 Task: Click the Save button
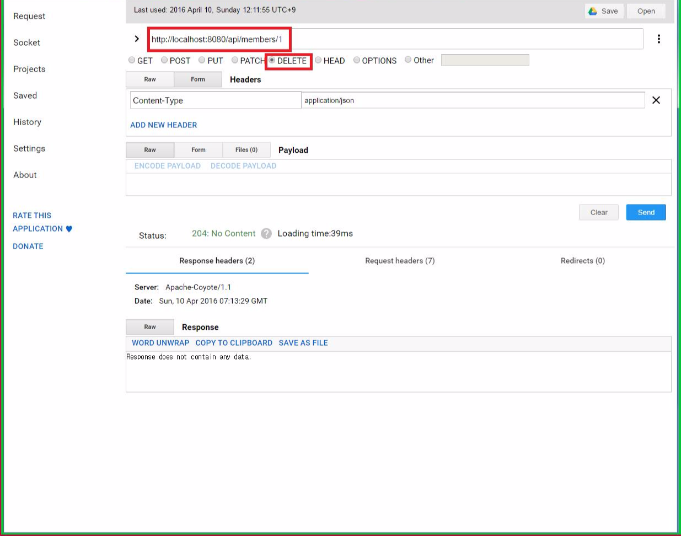click(x=604, y=11)
